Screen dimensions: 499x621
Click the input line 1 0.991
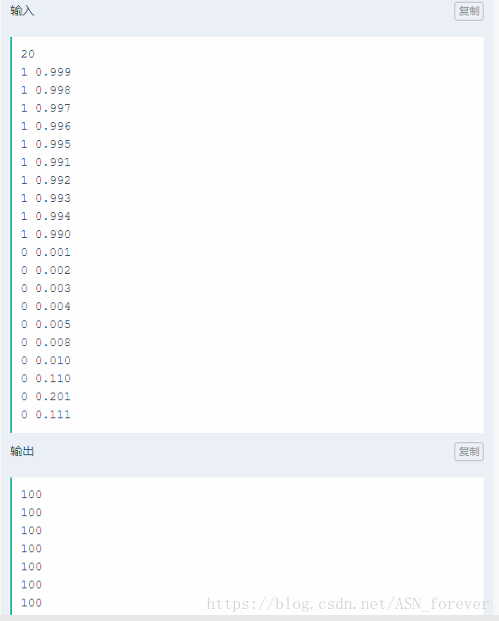point(45,162)
